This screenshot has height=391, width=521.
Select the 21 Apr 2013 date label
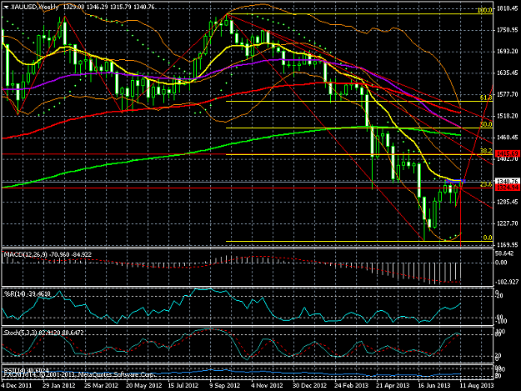pos(393,385)
